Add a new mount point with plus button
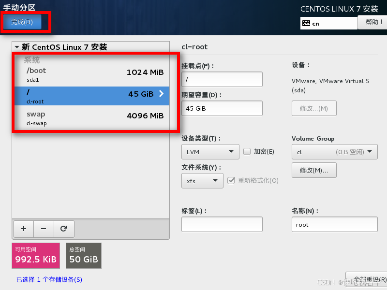387x290 pixels. pyautogui.click(x=24, y=229)
